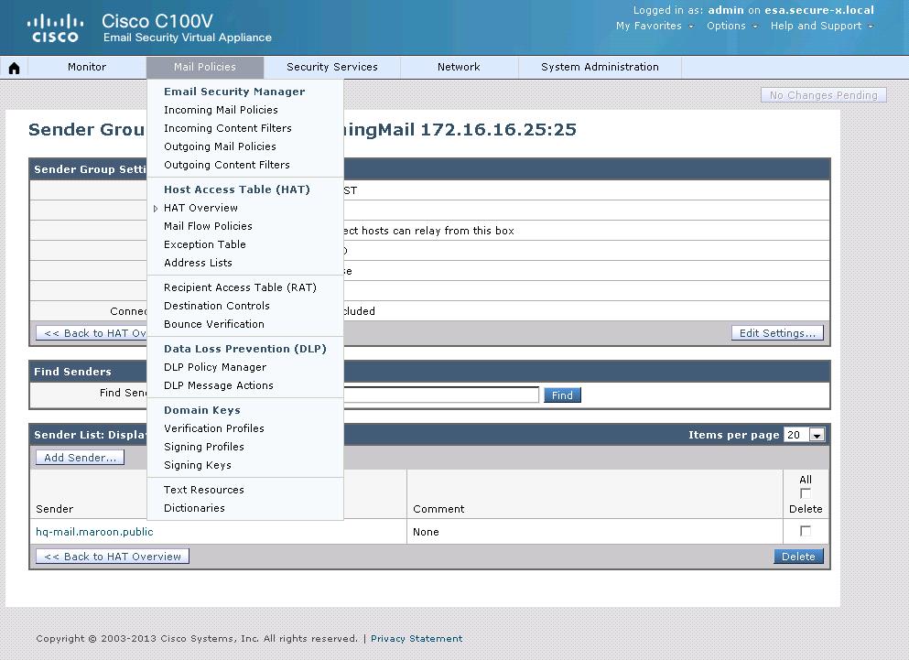Screen dimensions: 909x660
Task: Select DLP Message Actions
Action: [x=219, y=385]
